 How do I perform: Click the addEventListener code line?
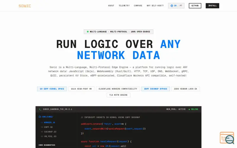click(103, 124)
